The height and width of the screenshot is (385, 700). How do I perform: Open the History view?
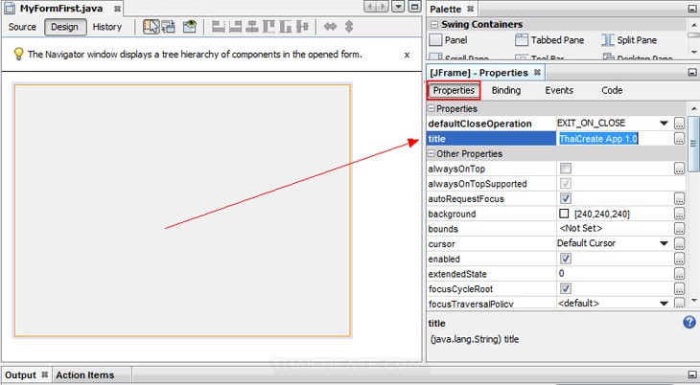pos(107,27)
